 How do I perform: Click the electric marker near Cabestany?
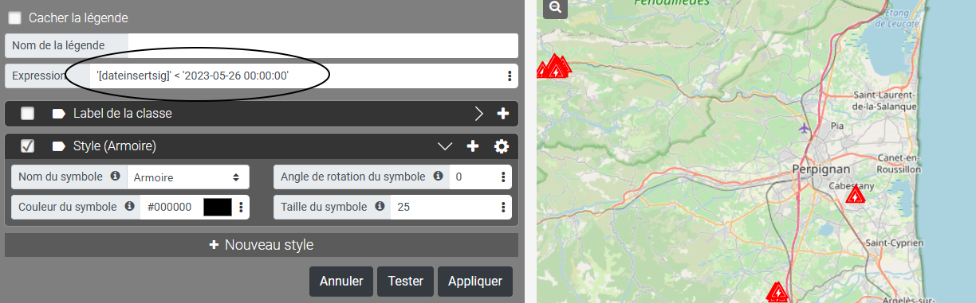tap(856, 195)
